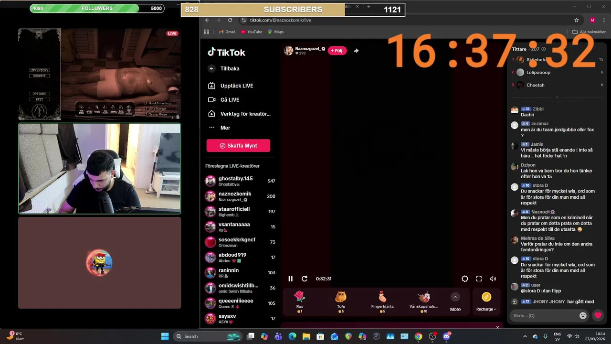Open player theater mode icon
The width and height of the screenshot is (611, 344).
click(x=465, y=279)
